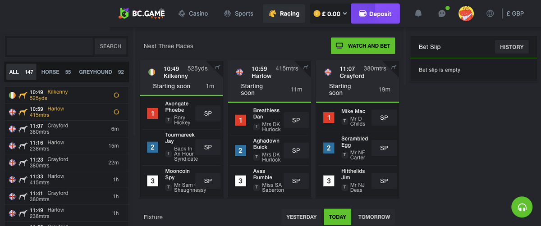
Task: Open the language globe icon
Action: tap(490, 14)
